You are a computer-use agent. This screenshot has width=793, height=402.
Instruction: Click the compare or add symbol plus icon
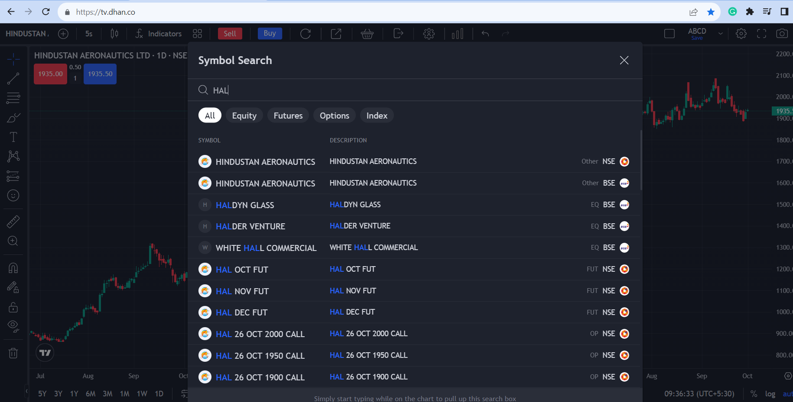point(63,34)
